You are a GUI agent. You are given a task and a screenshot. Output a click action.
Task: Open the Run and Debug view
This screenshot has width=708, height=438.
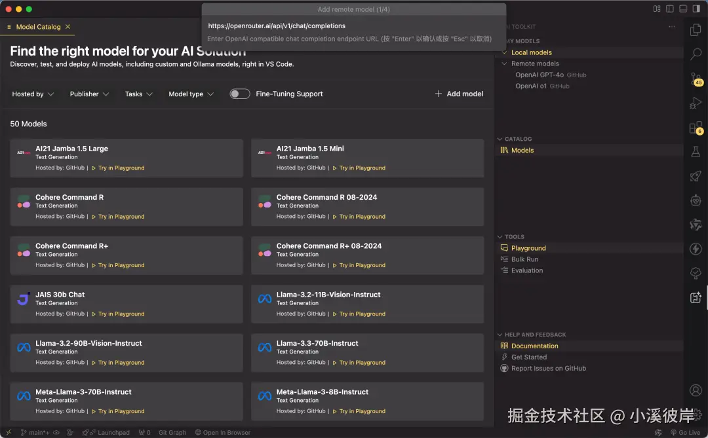coord(696,103)
